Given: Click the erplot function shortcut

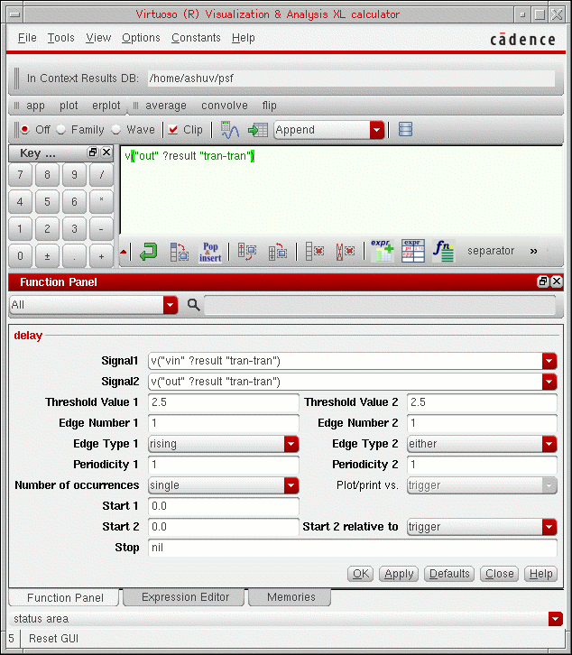Looking at the screenshot, I should pyautogui.click(x=106, y=106).
